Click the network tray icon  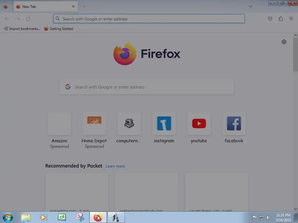tap(262, 217)
